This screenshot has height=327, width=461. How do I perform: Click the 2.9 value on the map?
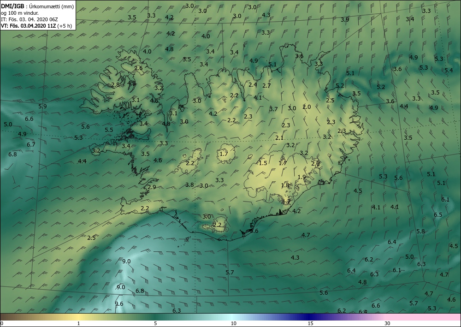(x=152, y=187)
